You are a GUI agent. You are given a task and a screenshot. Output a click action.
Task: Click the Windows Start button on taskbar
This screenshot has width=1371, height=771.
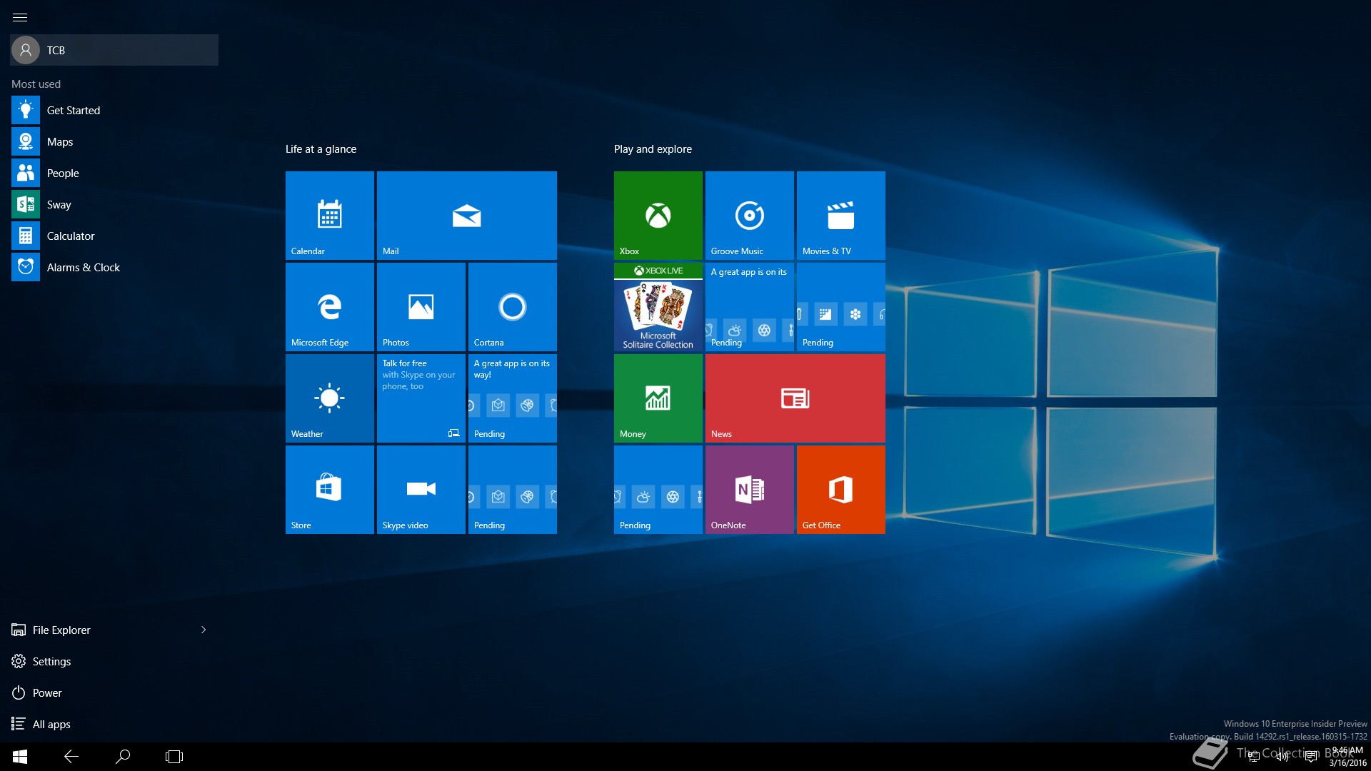[20, 757]
